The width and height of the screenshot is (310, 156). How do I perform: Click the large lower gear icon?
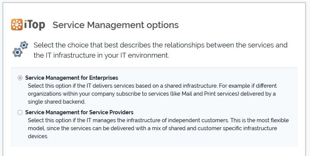pos(17,52)
